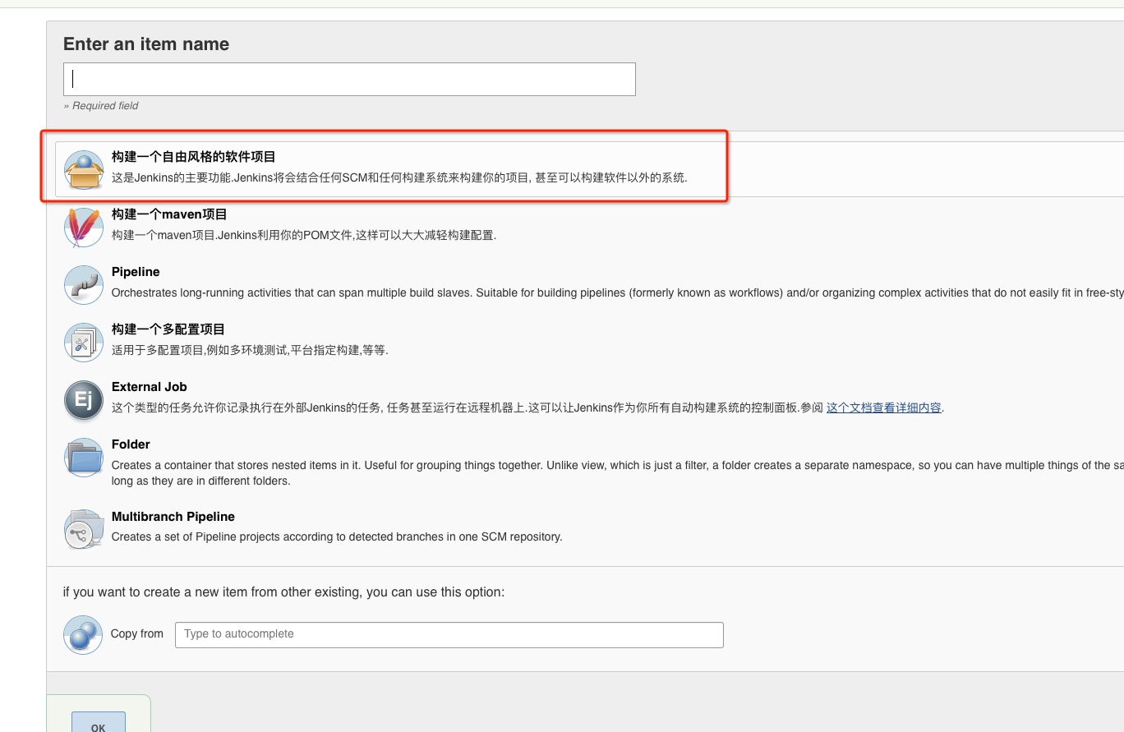The width and height of the screenshot is (1124, 732).
Task: Click the Copy from spheres icon
Action: point(83,635)
